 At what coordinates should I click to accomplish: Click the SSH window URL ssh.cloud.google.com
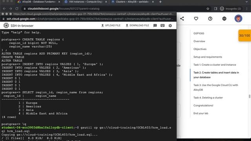click(x=90, y=19)
